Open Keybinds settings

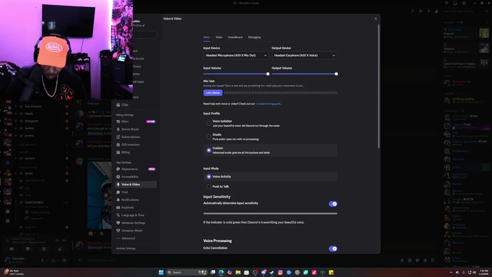pos(136,207)
